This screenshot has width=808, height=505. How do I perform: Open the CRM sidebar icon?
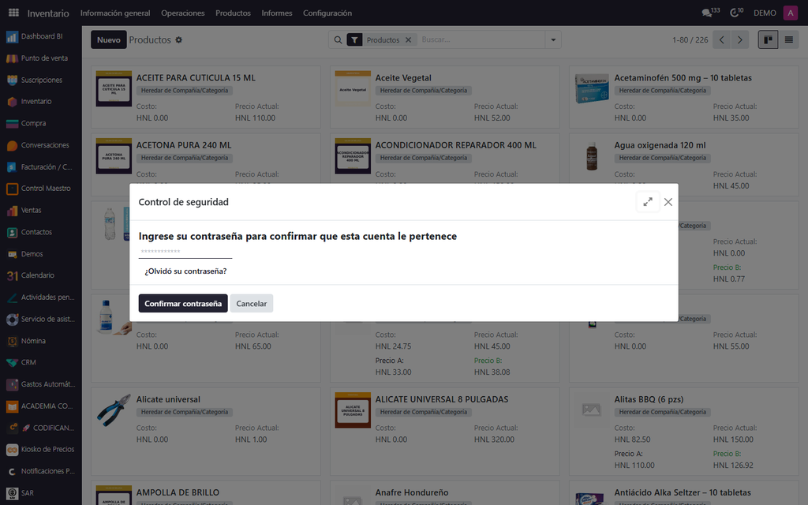pyautogui.click(x=12, y=363)
